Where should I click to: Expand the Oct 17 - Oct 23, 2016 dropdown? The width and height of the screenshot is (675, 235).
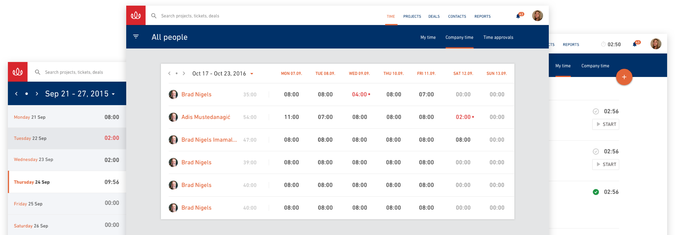252,74
